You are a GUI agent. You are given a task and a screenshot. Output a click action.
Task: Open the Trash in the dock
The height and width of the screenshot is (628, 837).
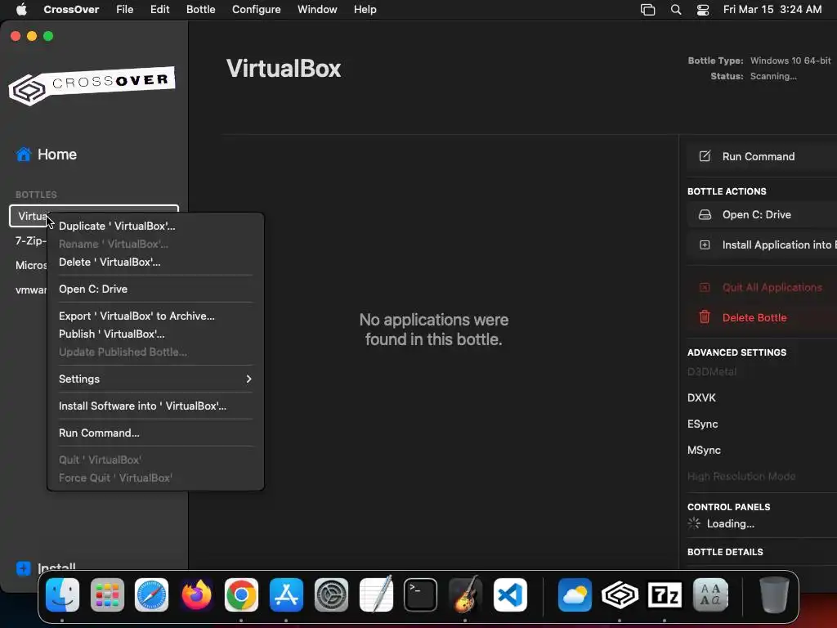pos(774,595)
